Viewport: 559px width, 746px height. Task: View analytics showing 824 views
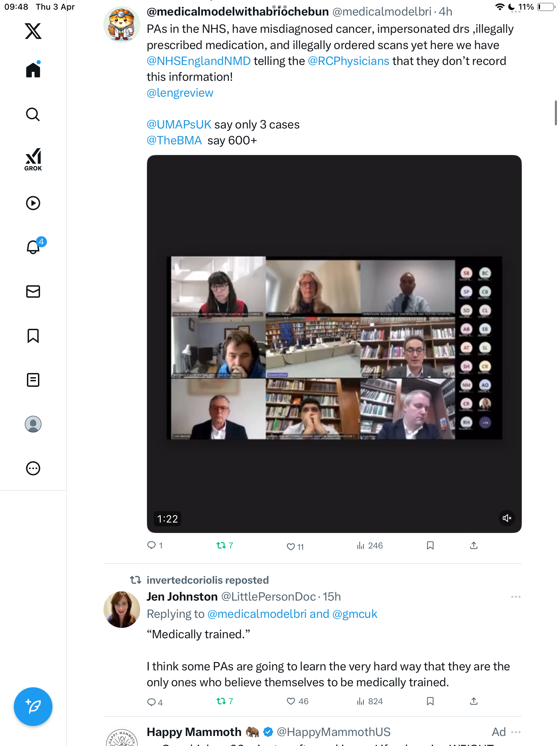click(370, 701)
